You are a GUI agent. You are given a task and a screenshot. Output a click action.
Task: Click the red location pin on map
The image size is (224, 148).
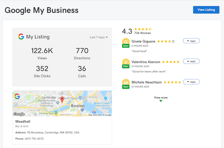(62, 99)
